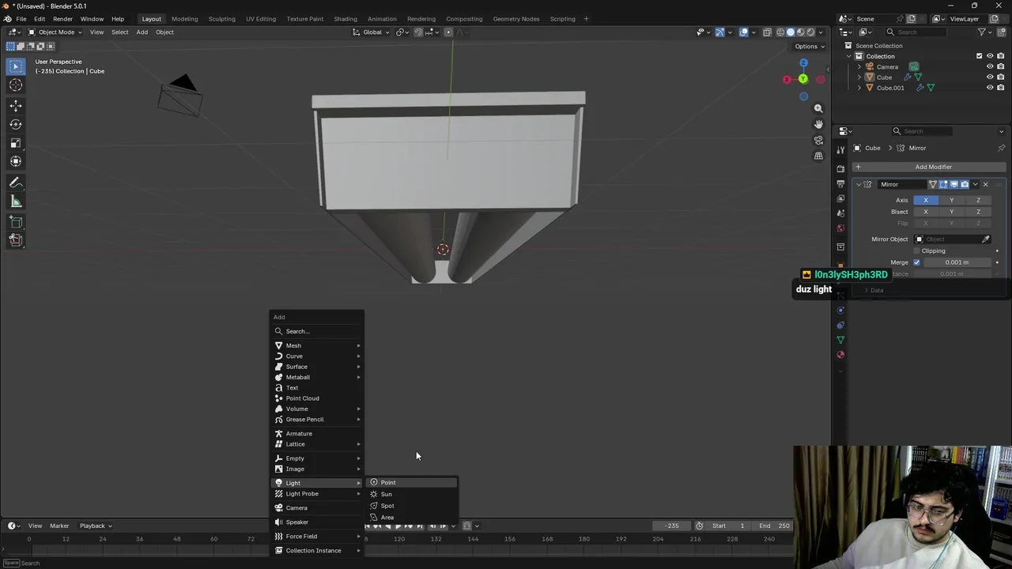This screenshot has height=569, width=1012.
Task: Click the viewport zoom magnifier icon
Action: [x=818, y=108]
